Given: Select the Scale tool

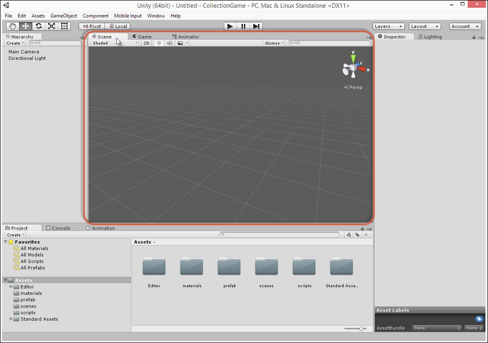Looking at the screenshot, I should [x=51, y=26].
